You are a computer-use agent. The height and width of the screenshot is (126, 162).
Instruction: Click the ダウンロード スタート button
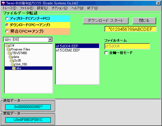click(106, 21)
